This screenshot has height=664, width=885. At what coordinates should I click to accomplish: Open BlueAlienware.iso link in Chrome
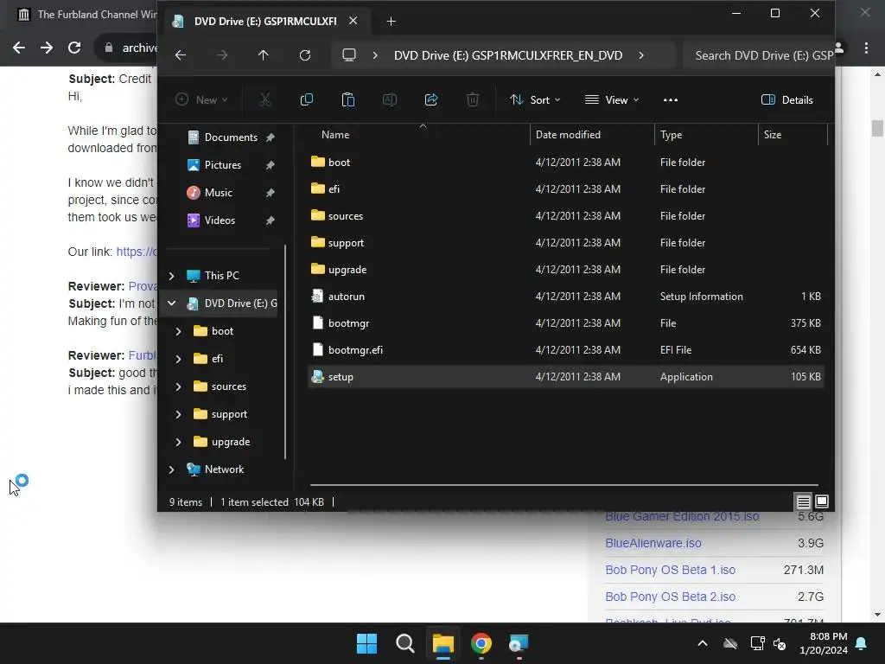tap(653, 543)
